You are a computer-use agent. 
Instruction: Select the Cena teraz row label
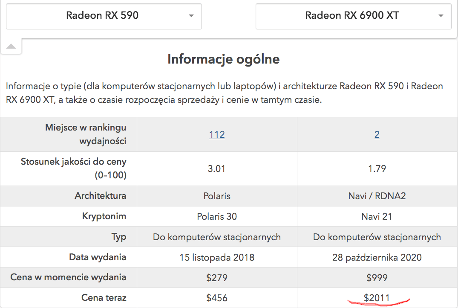coord(104,297)
